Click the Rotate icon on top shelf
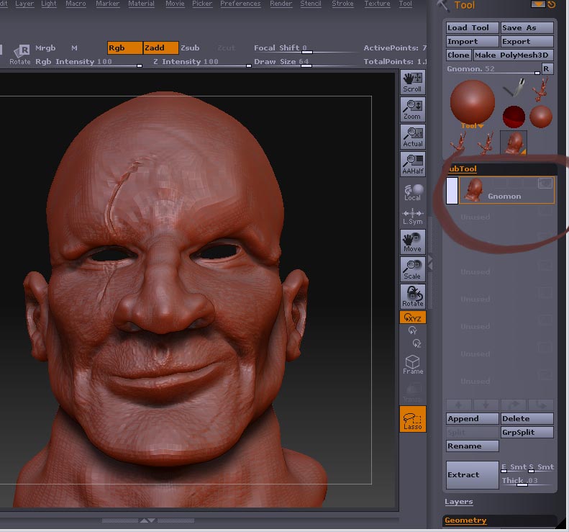 pyautogui.click(x=20, y=55)
